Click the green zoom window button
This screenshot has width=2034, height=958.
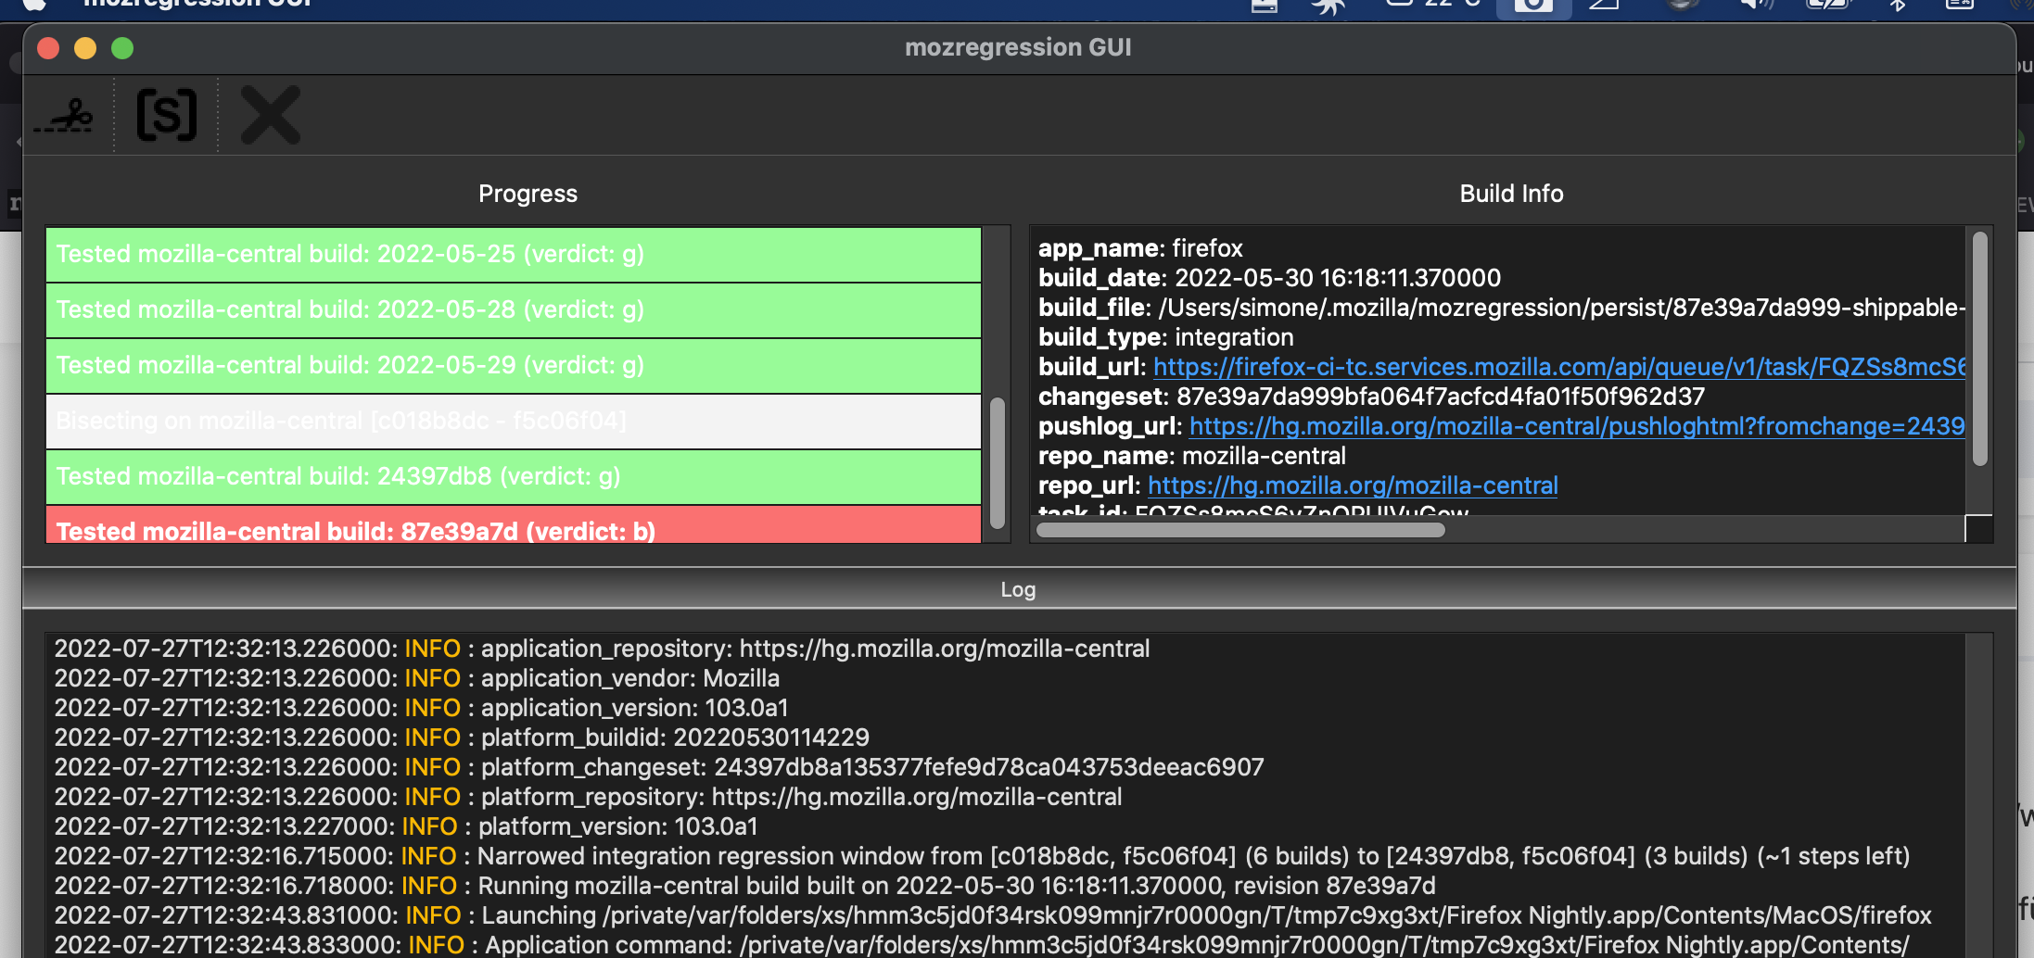122,48
